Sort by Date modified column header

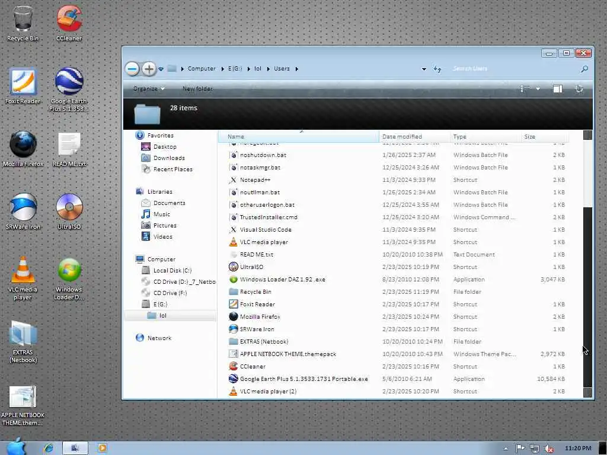pyautogui.click(x=414, y=137)
